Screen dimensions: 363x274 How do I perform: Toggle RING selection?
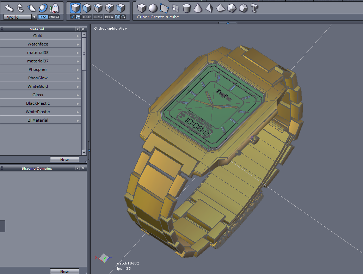pyautogui.click(x=98, y=17)
